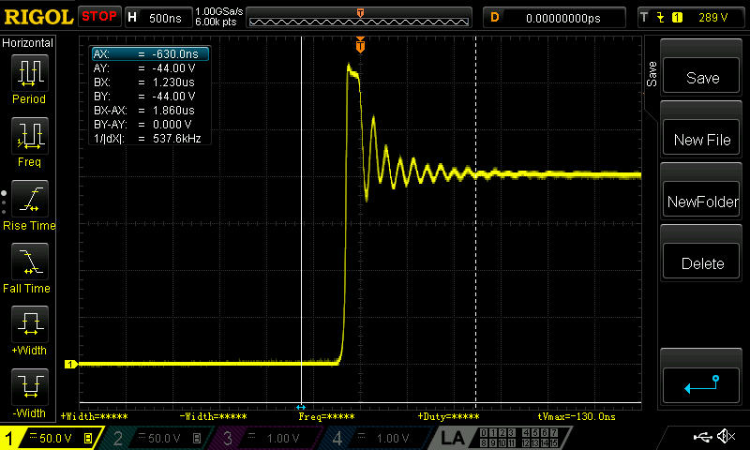Select the AX cursor readout field

coord(150,54)
